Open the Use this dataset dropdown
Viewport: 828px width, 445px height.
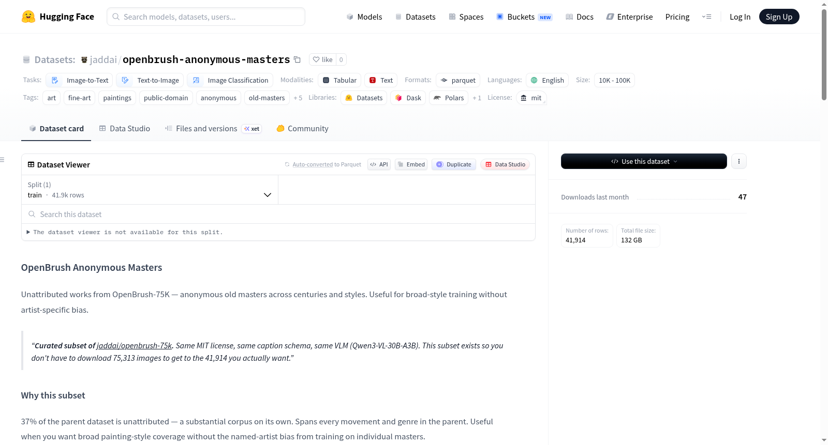pyautogui.click(x=644, y=161)
